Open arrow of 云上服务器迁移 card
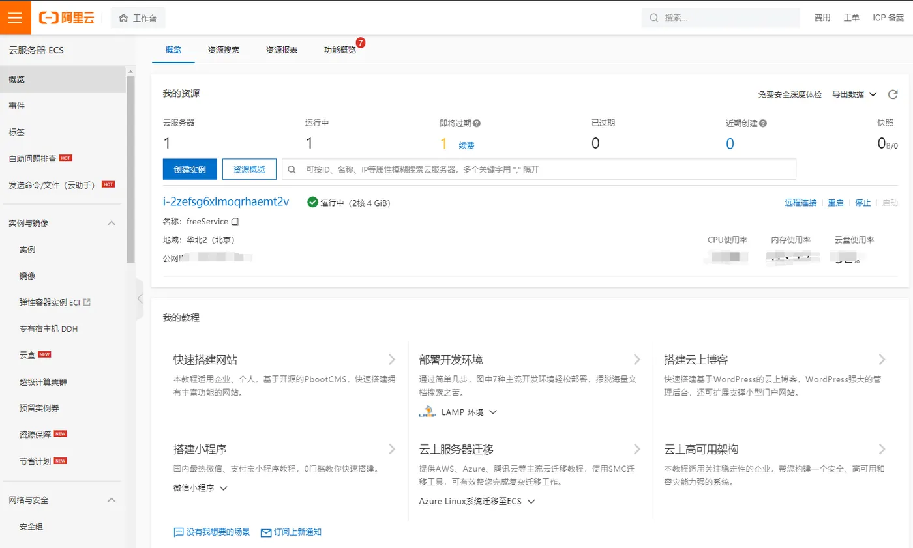This screenshot has height=548, width=913. 637,449
